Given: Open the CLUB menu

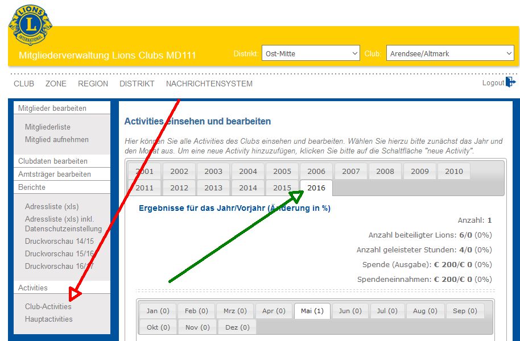Looking at the screenshot, I should click(24, 84).
